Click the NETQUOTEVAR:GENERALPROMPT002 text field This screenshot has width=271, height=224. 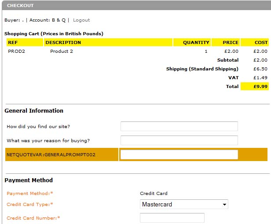point(179,154)
